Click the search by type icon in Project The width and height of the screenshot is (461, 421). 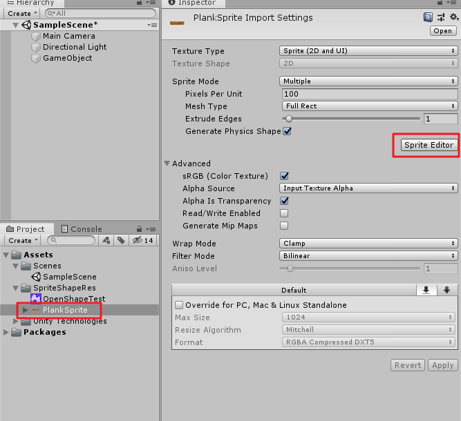point(106,240)
